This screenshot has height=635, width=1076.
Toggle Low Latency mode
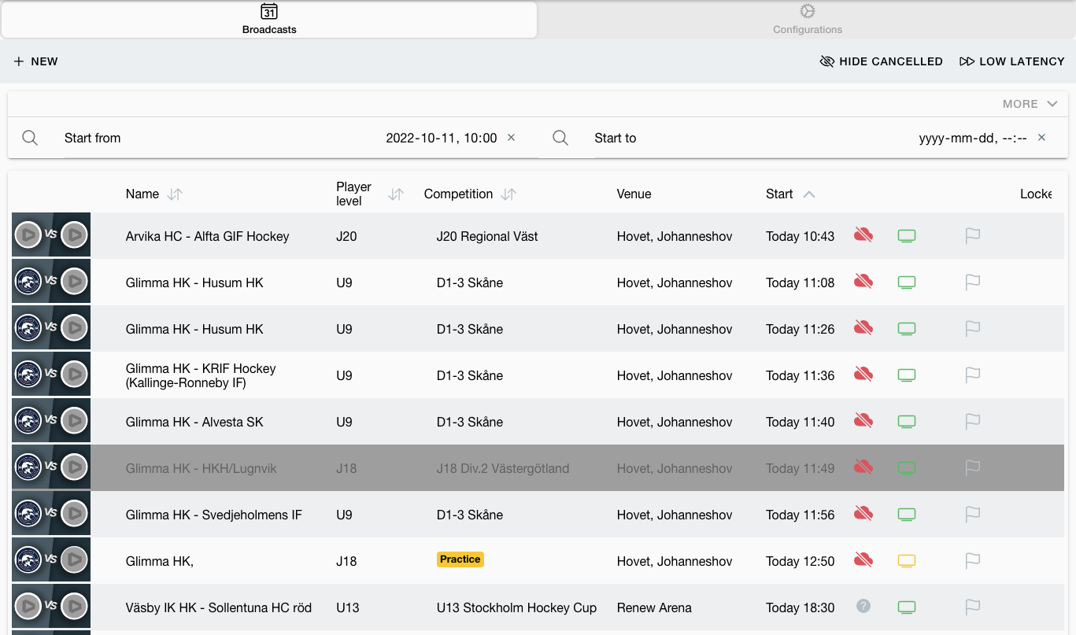(x=1011, y=61)
